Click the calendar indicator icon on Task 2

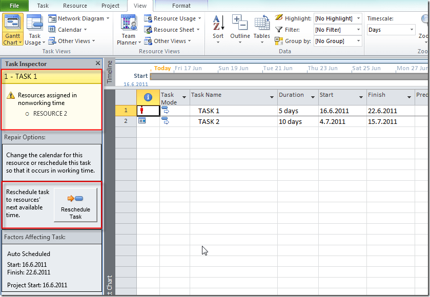click(142, 121)
